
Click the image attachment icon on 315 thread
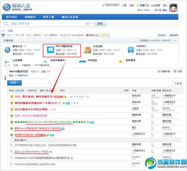(x=65, y=97)
